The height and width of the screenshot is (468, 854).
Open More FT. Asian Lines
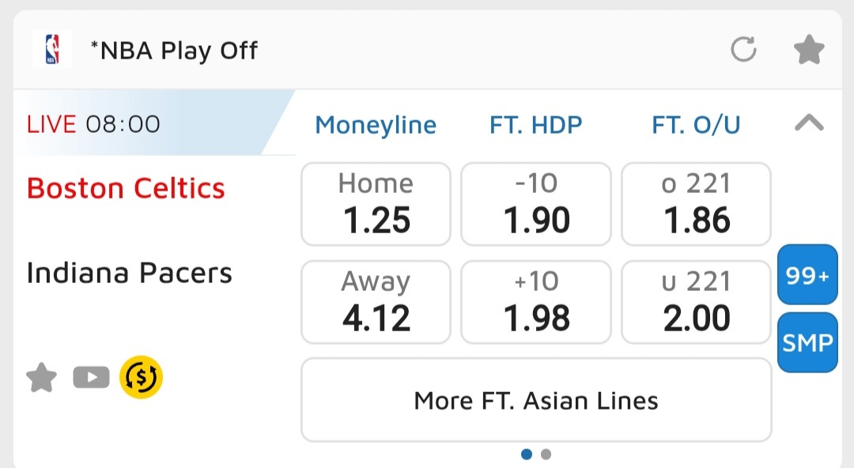click(x=536, y=400)
